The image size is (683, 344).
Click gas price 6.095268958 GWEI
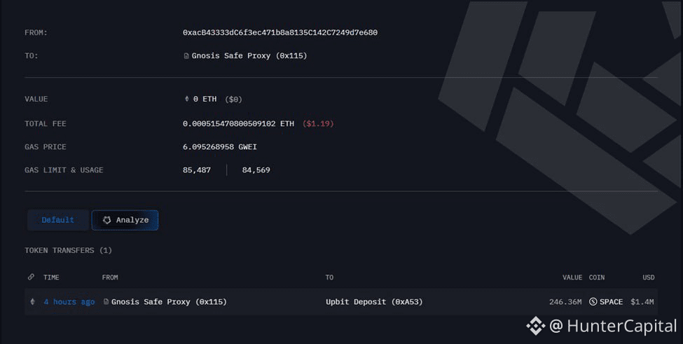[x=220, y=146]
